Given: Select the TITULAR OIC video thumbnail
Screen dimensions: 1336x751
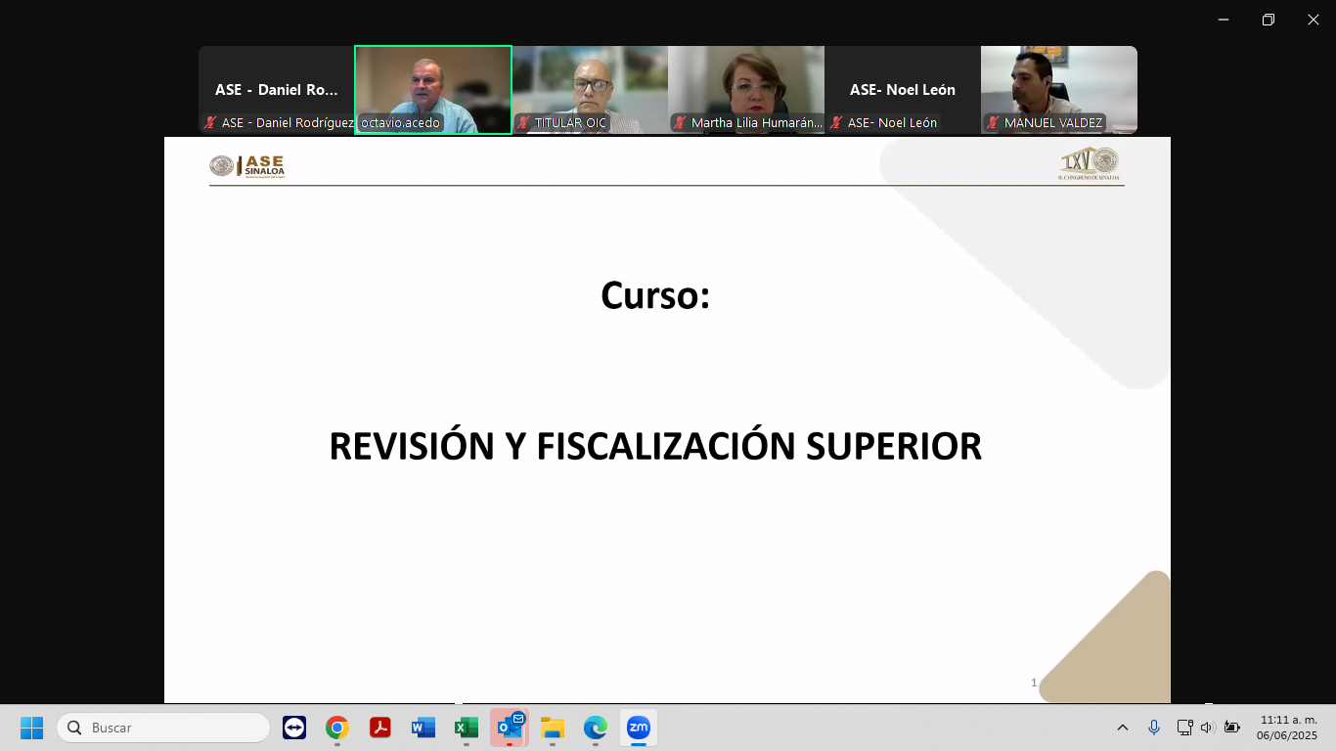Looking at the screenshot, I should pyautogui.click(x=590, y=88).
